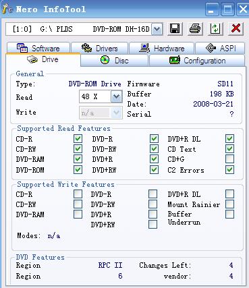
Task: Check DVD+R DL write feature checkbox
Action: coord(229,194)
